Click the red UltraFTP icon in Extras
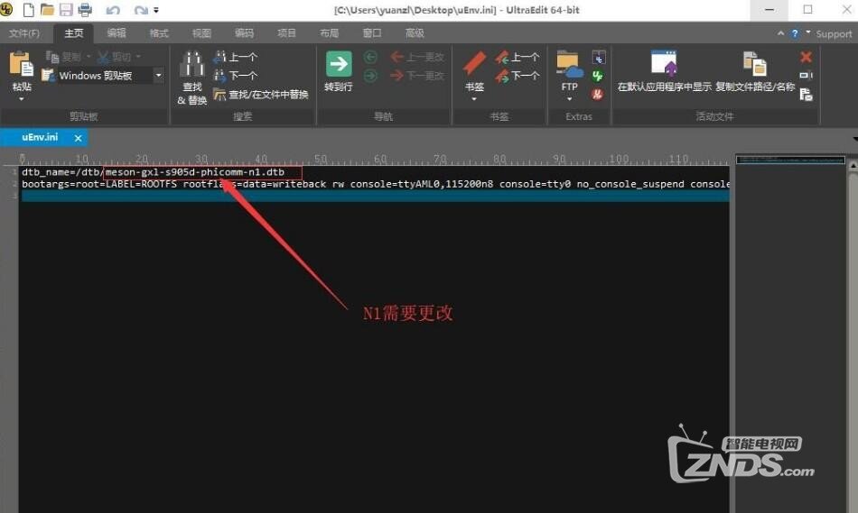 click(x=597, y=95)
